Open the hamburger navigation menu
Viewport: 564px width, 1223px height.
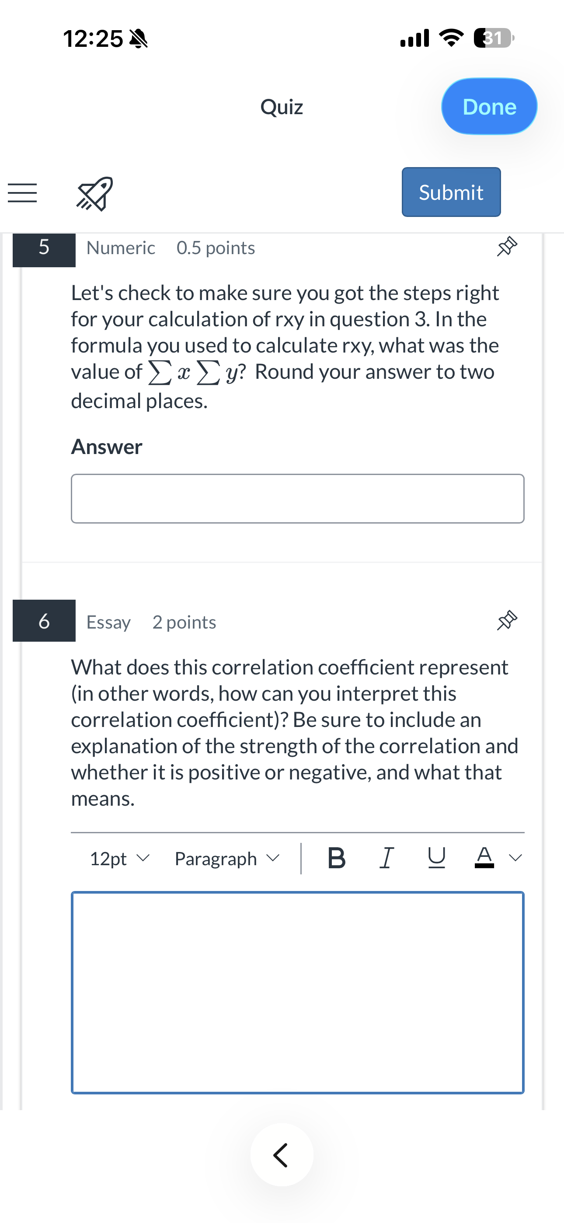click(x=22, y=193)
